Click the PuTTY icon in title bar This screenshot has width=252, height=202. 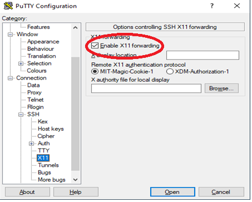(8, 6)
